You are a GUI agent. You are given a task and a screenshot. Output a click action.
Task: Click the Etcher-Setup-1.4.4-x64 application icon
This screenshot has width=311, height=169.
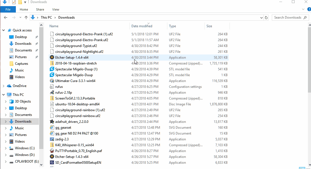coord(52,58)
